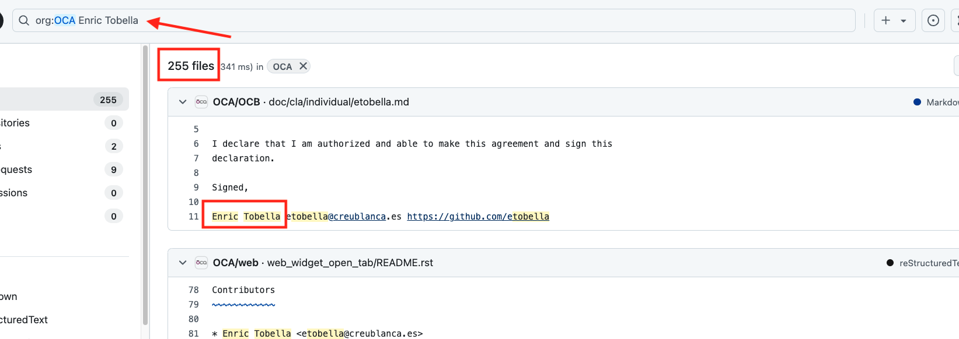Click the sidebar vertical scrollbar

tap(145, 185)
